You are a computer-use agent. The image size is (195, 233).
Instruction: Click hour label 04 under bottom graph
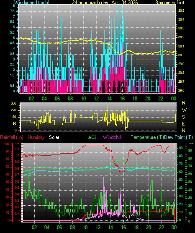(46, 228)
